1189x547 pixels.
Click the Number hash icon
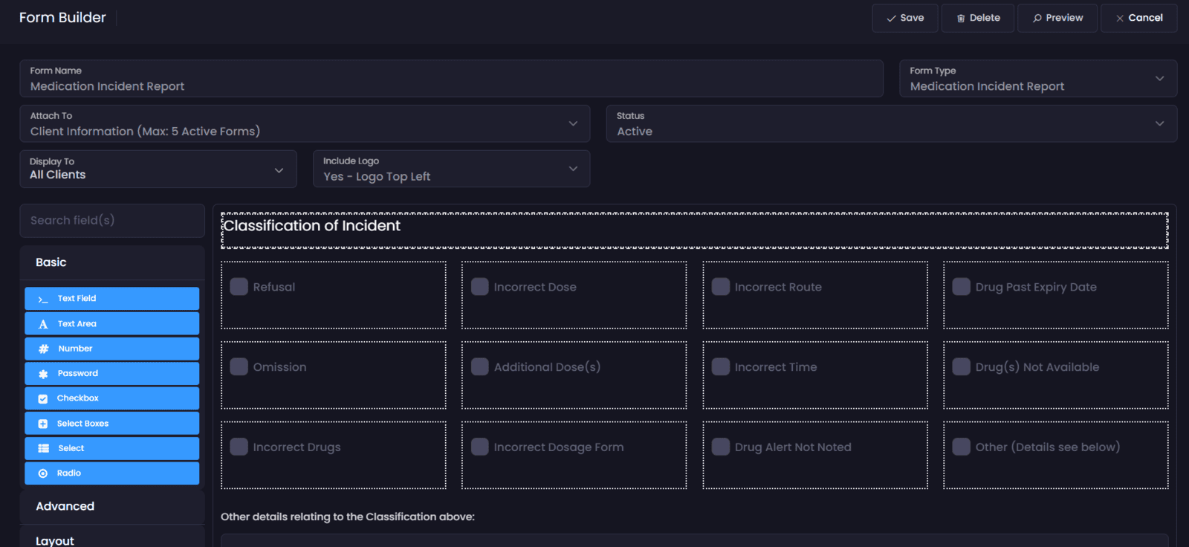[x=43, y=349]
